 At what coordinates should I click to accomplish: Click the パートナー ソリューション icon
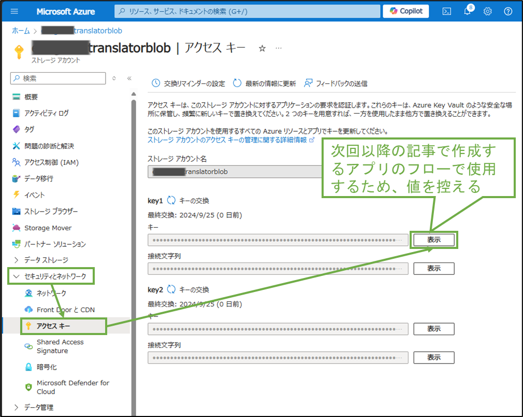(16, 244)
